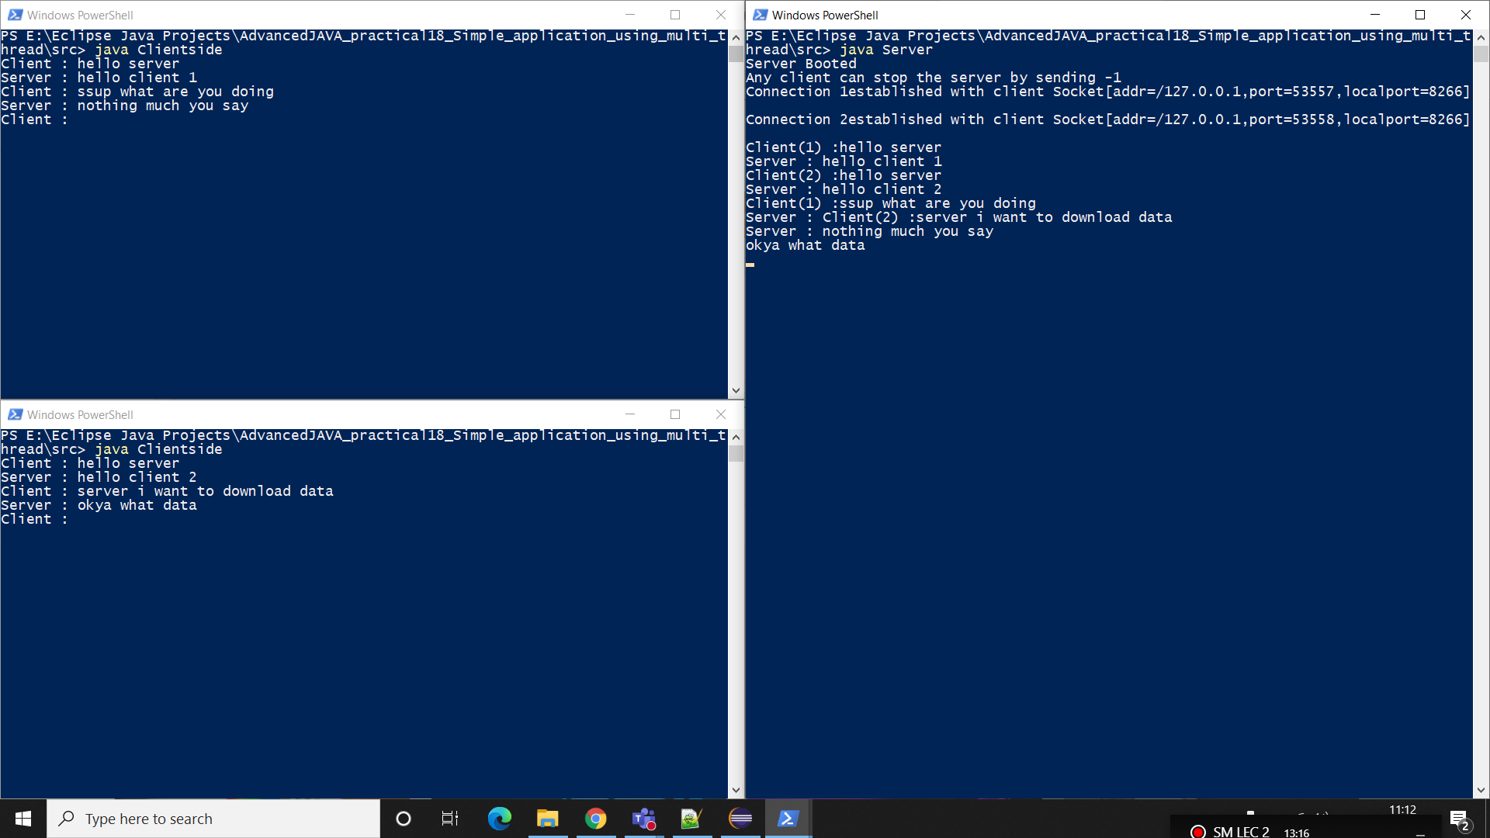Open the Eclipse IDE taskbar icon
Viewport: 1490px width, 838px height.
coord(740,819)
